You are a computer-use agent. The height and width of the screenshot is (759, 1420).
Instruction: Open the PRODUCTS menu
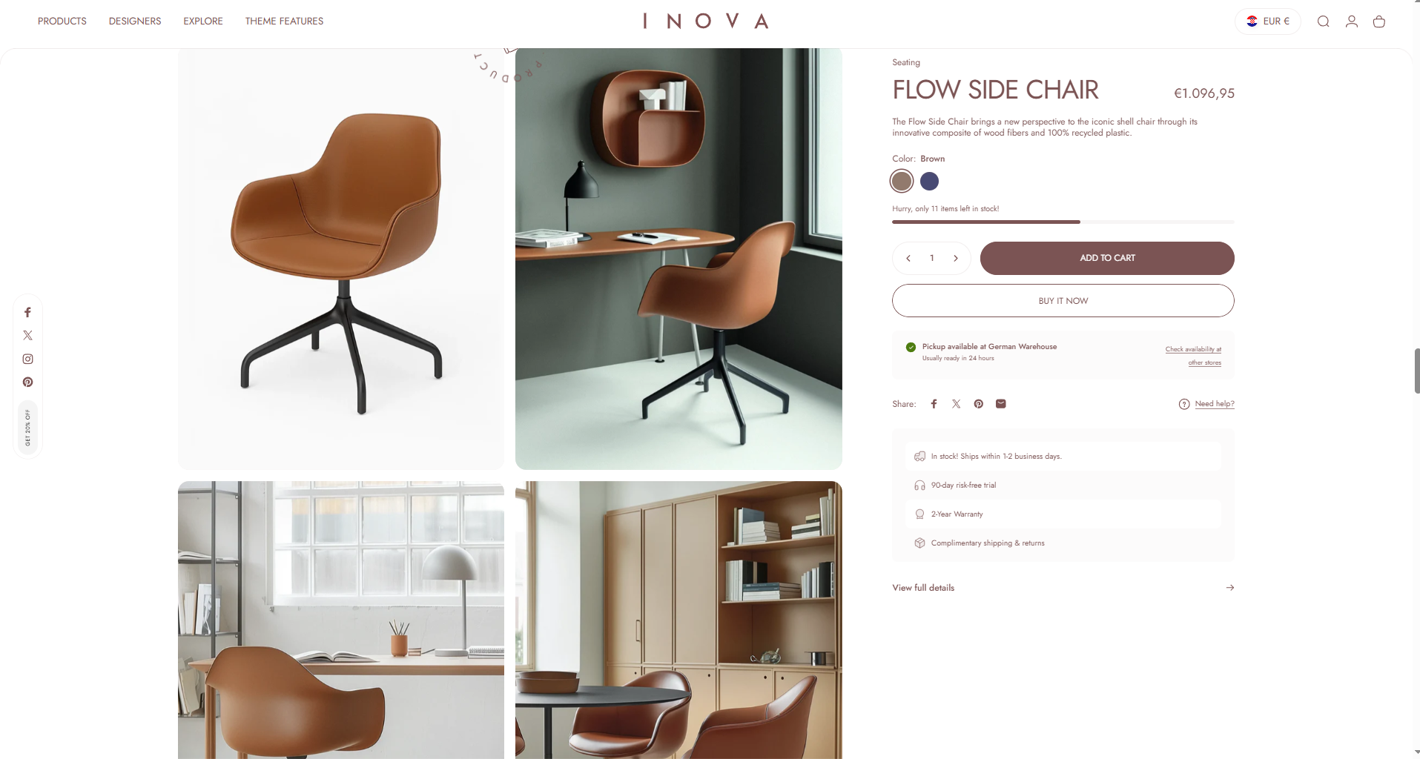[x=62, y=21]
